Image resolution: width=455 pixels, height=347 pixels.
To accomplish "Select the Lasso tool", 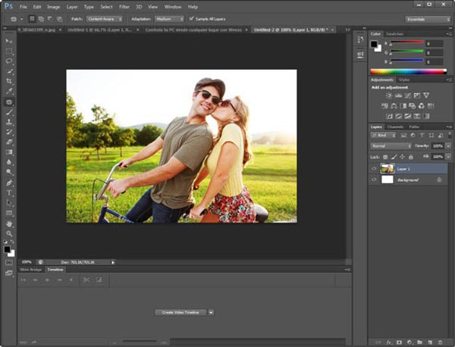I will pyautogui.click(x=9, y=61).
